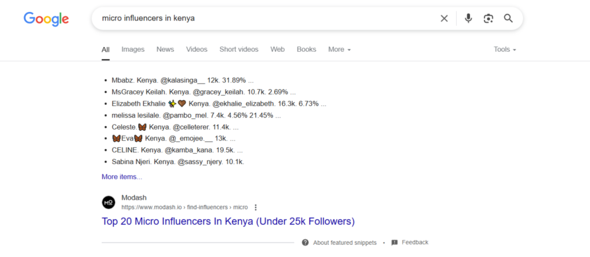Click the Modash site name
The width and height of the screenshot is (590, 257).
(134, 198)
